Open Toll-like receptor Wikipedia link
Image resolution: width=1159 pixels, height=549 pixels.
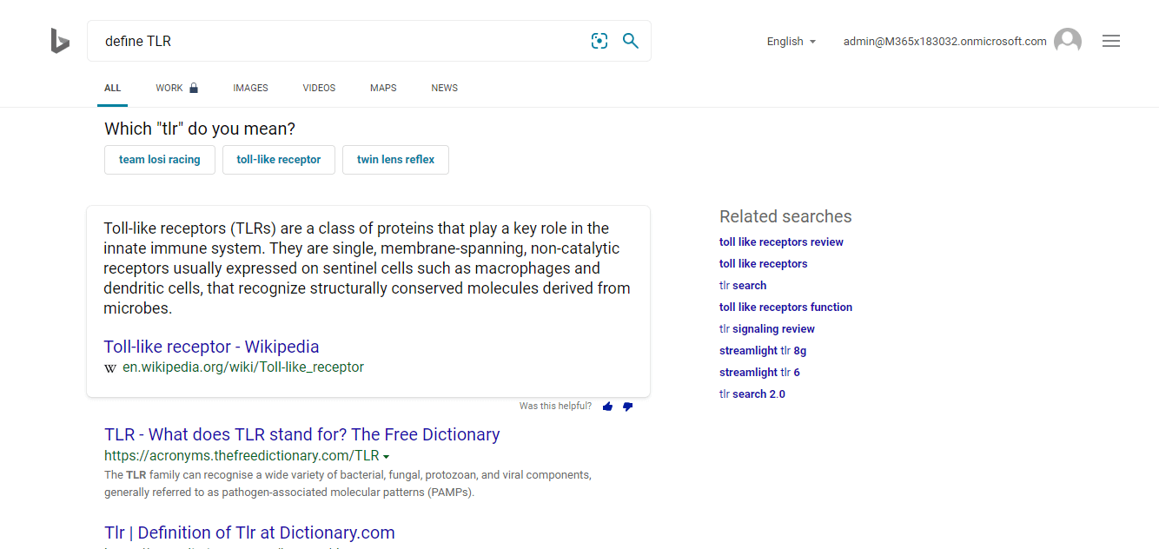click(x=211, y=347)
